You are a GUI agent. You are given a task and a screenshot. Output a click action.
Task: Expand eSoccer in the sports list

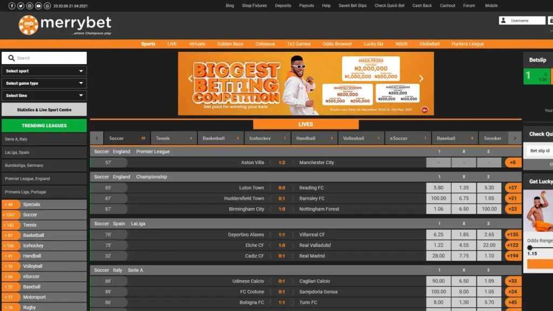[44, 276]
